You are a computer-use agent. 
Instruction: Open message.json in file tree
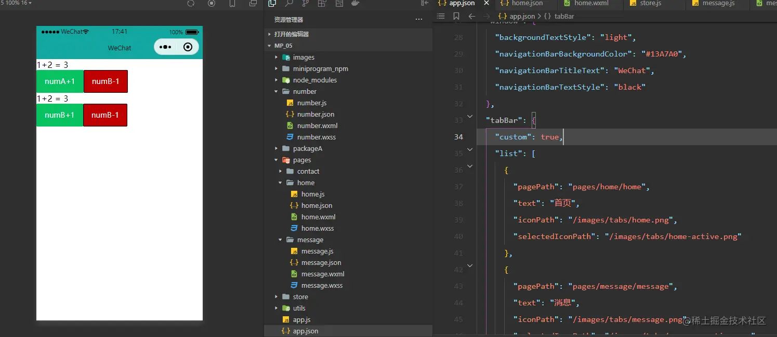[348, 262]
